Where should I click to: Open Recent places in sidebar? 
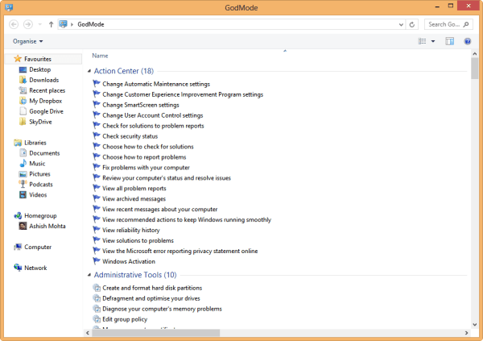[47, 90]
